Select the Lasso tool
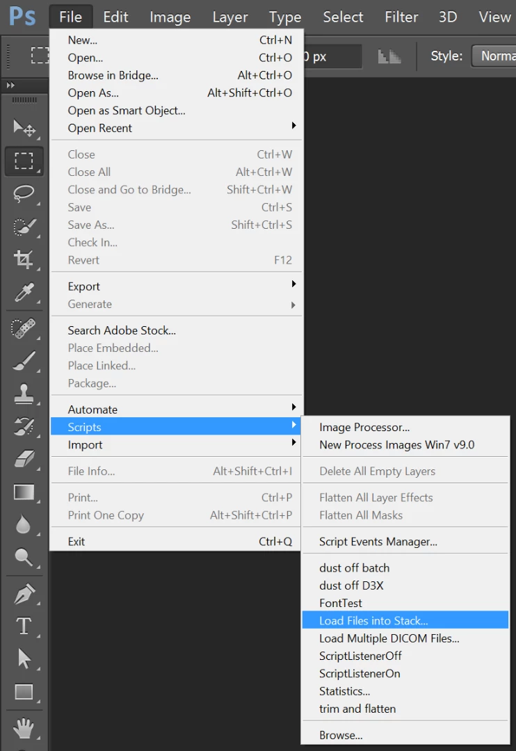This screenshot has width=516, height=751. click(x=24, y=193)
